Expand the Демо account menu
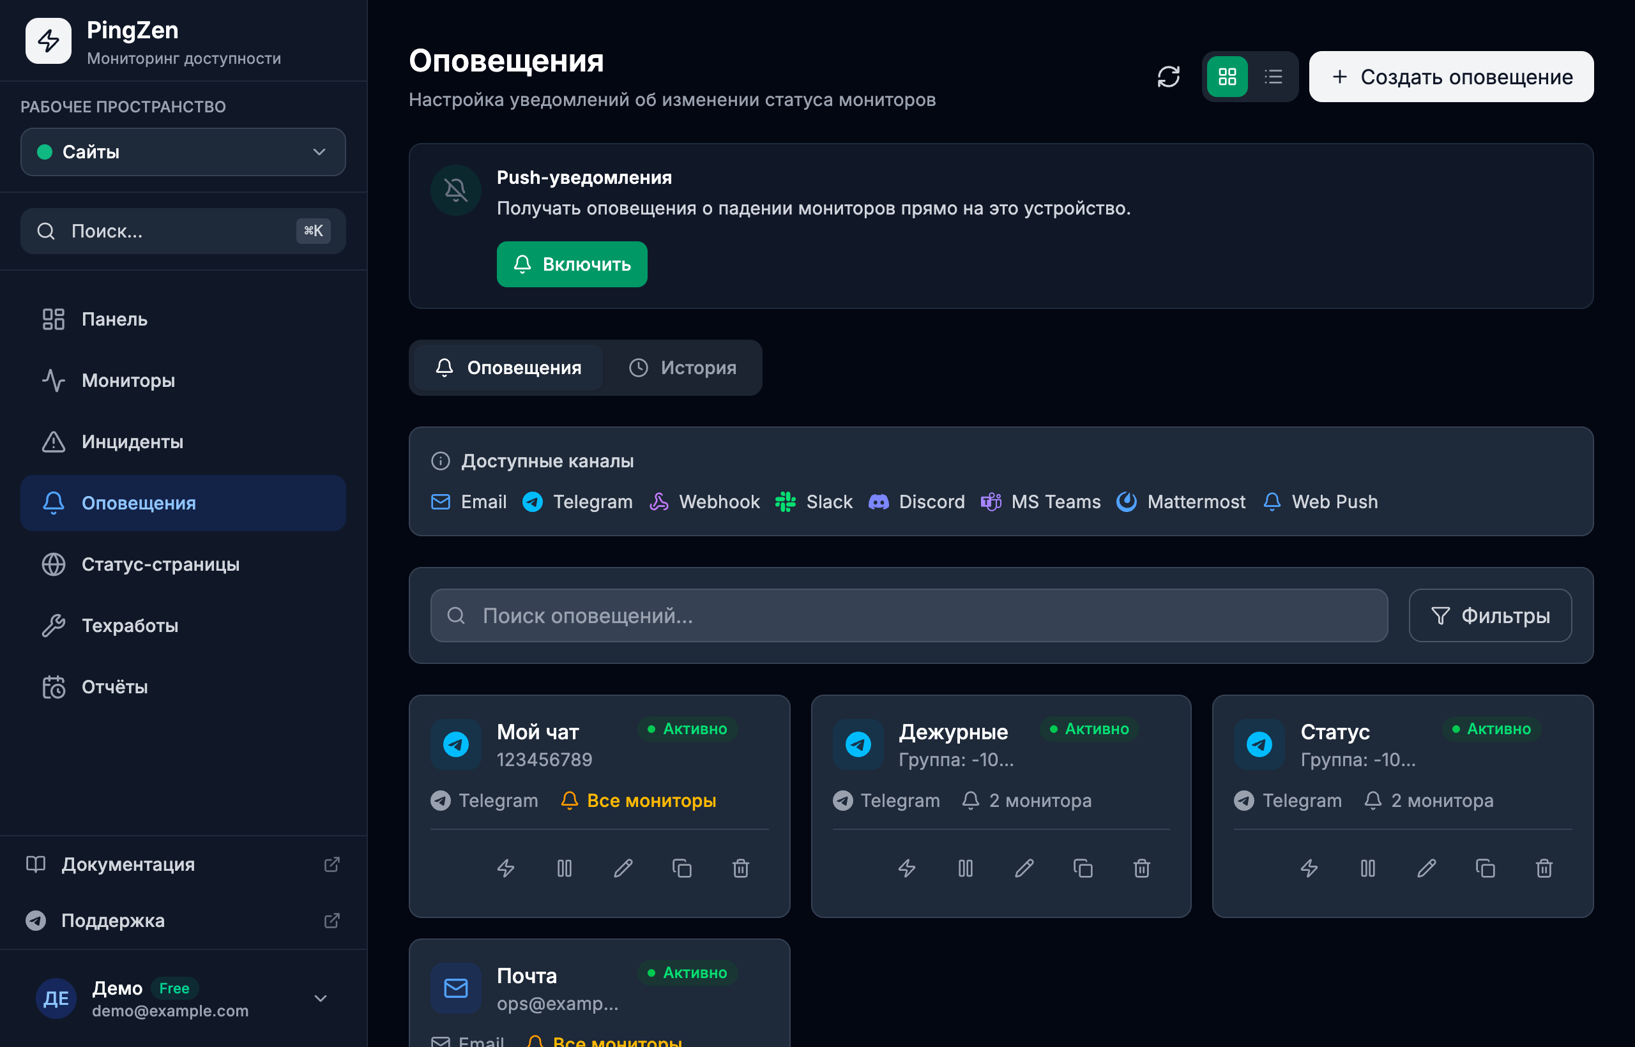 click(x=183, y=998)
